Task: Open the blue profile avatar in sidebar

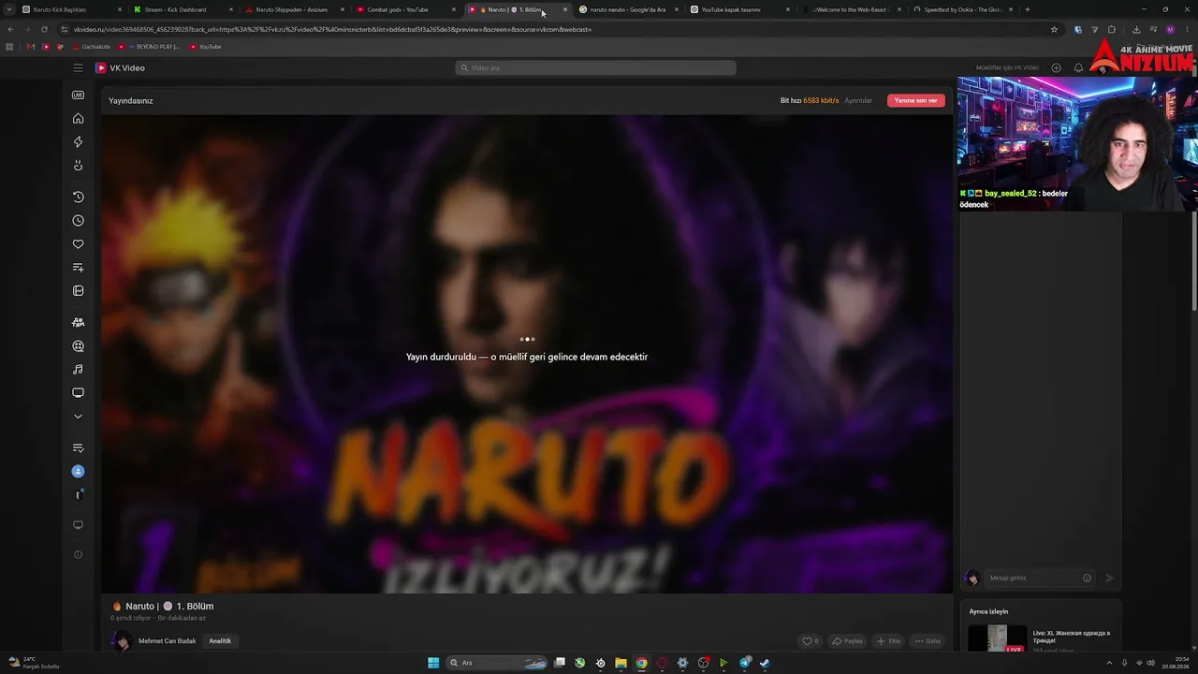Action: point(79,472)
